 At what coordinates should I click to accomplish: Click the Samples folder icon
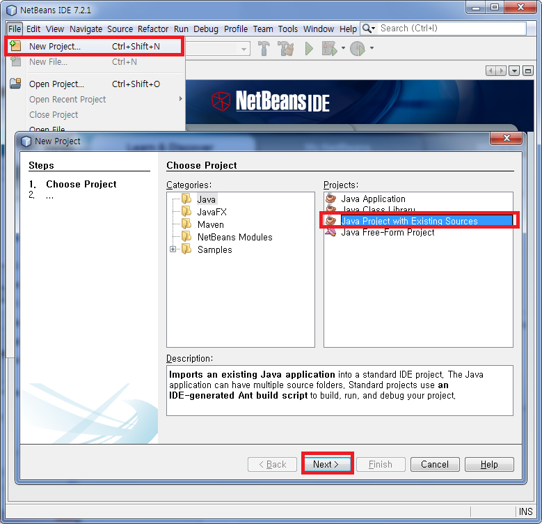(186, 249)
